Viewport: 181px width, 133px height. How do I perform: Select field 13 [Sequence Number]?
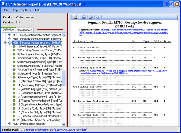pos(39,93)
